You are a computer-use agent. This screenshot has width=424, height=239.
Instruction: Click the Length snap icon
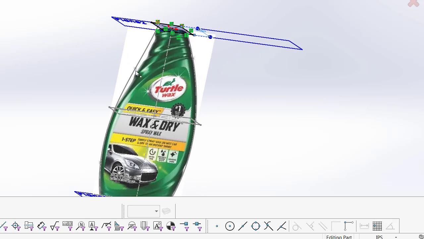pos(364,226)
